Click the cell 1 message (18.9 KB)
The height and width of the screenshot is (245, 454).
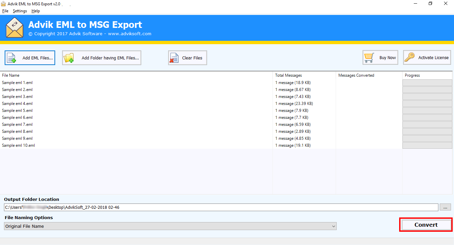(x=293, y=83)
